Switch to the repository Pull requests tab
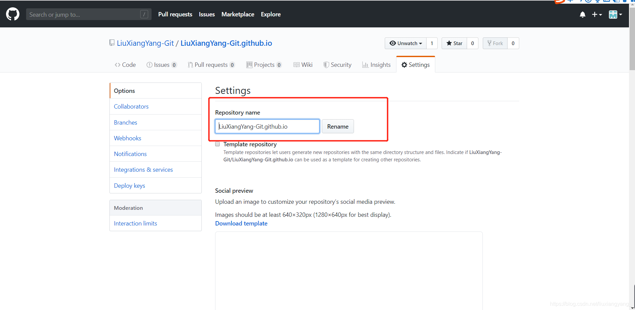The height and width of the screenshot is (310, 635). point(211,65)
